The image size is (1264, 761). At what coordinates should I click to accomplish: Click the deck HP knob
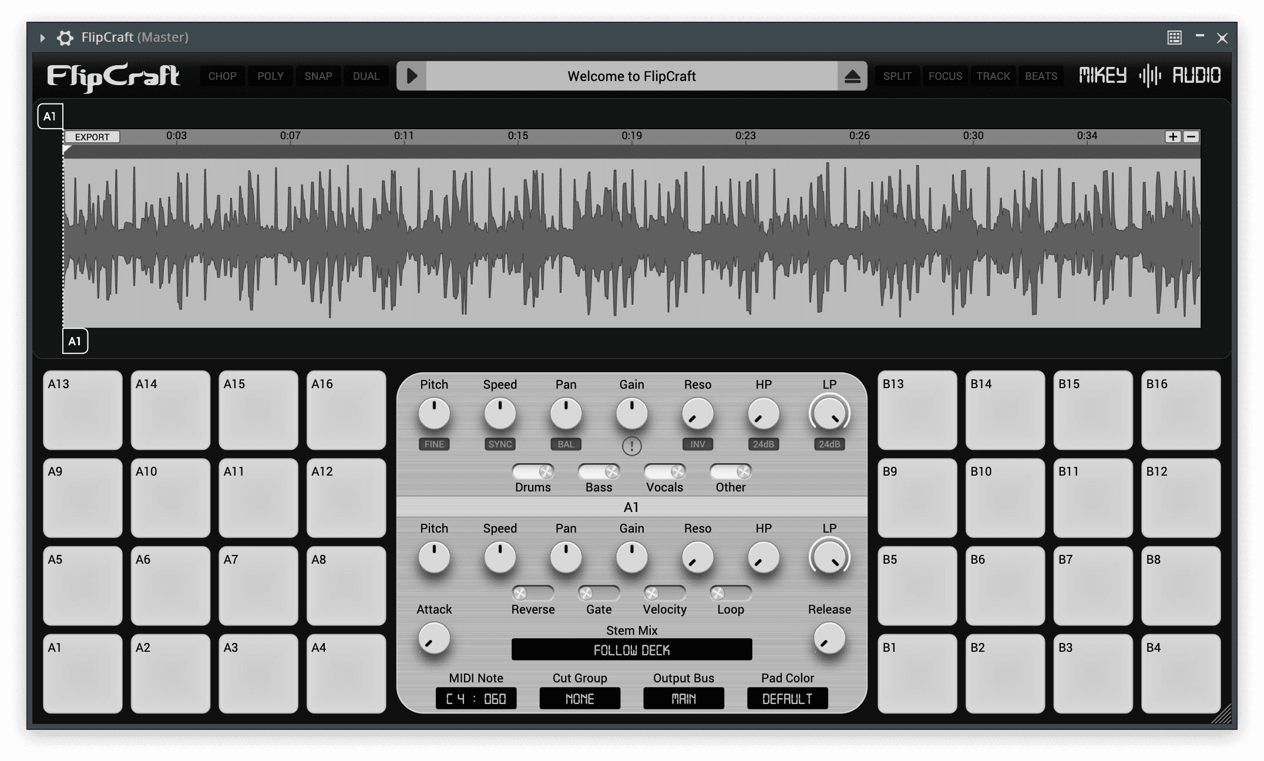pyautogui.click(x=763, y=413)
